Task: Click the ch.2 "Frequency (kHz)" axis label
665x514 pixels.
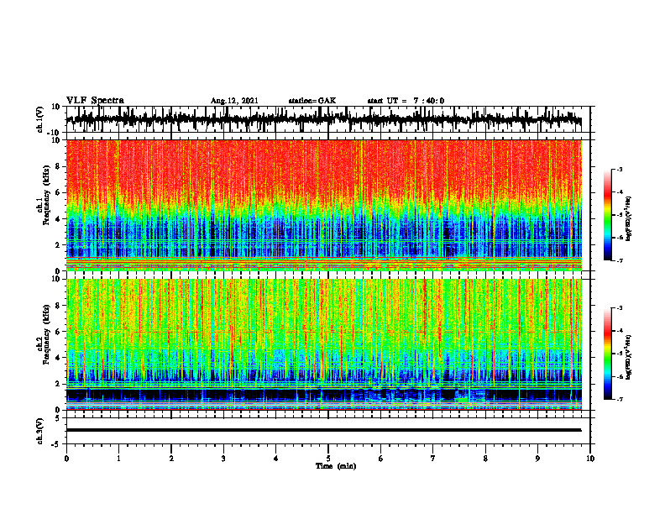Action: (46, 334)
